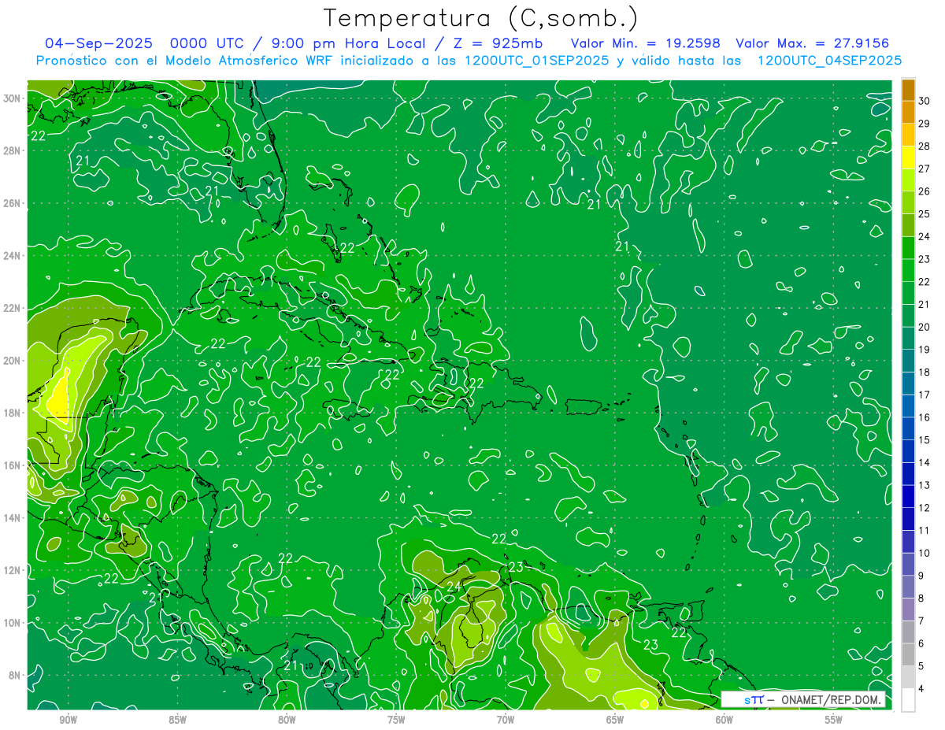Click the "65W" longitude axis label
This screenshot has height=730, width=945.
coord(615,720)
